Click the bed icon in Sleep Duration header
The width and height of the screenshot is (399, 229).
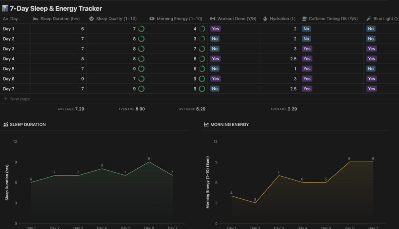36,19
